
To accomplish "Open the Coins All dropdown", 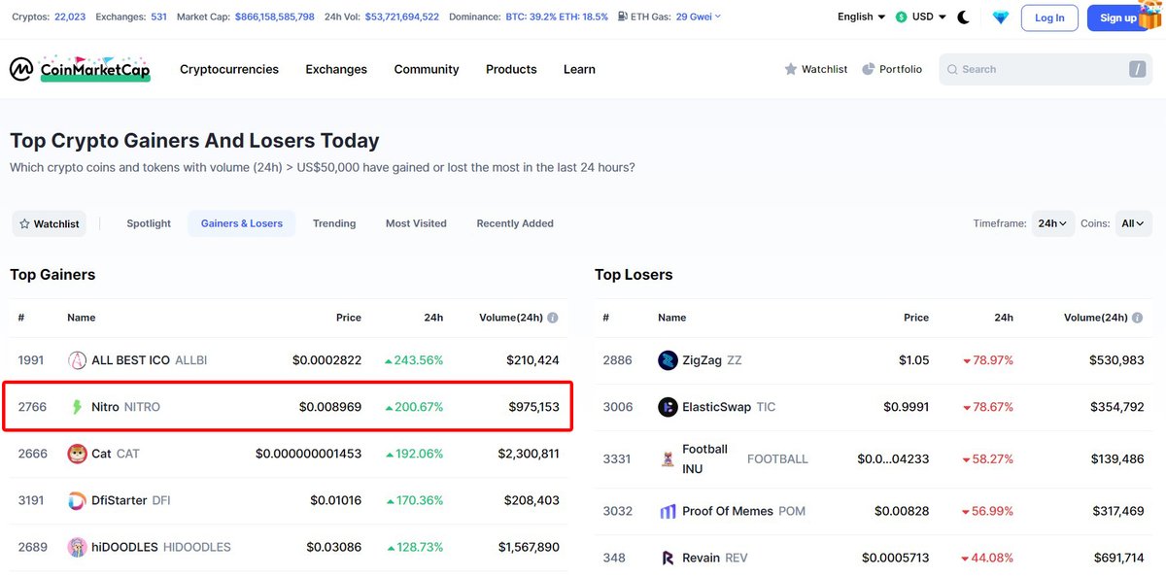I will [1133, 223].
